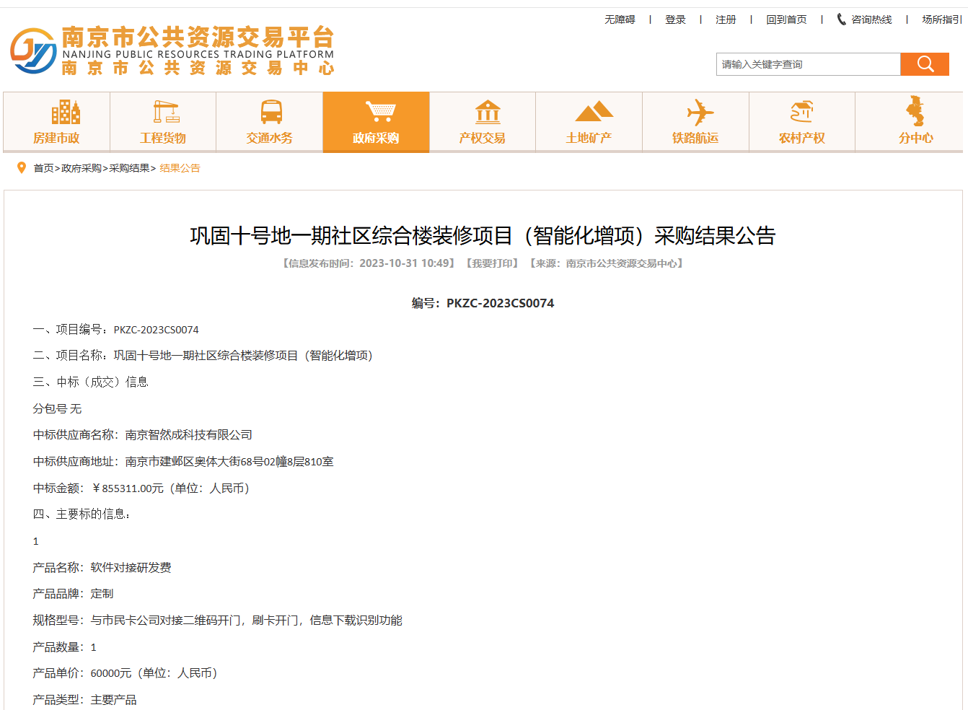Open the 铁路航运 airplane icon
The width and height of the screenshot is (968, 710).
[700, 113]
